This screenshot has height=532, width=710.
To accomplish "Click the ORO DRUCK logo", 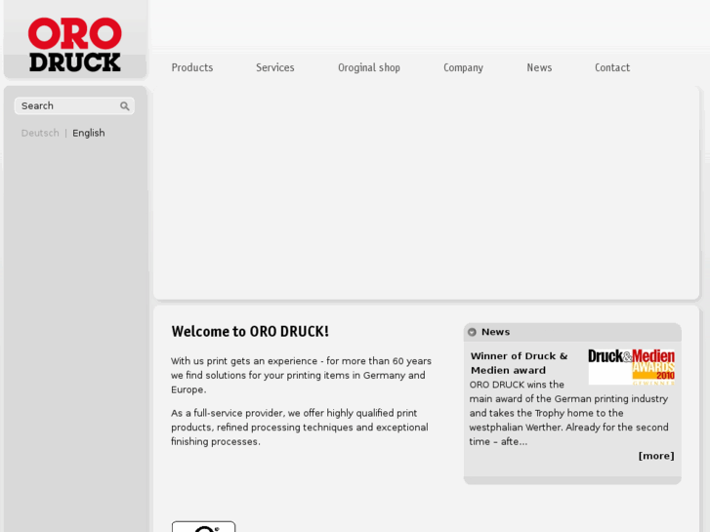I will pos(75,44).
